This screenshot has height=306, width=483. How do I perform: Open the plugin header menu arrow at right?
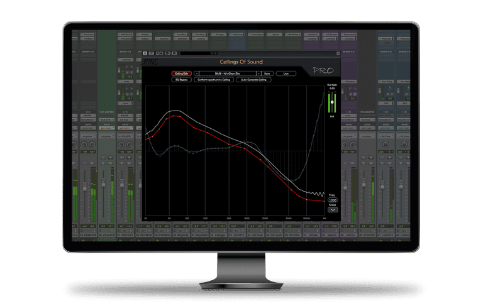click(x=338, y=53)
